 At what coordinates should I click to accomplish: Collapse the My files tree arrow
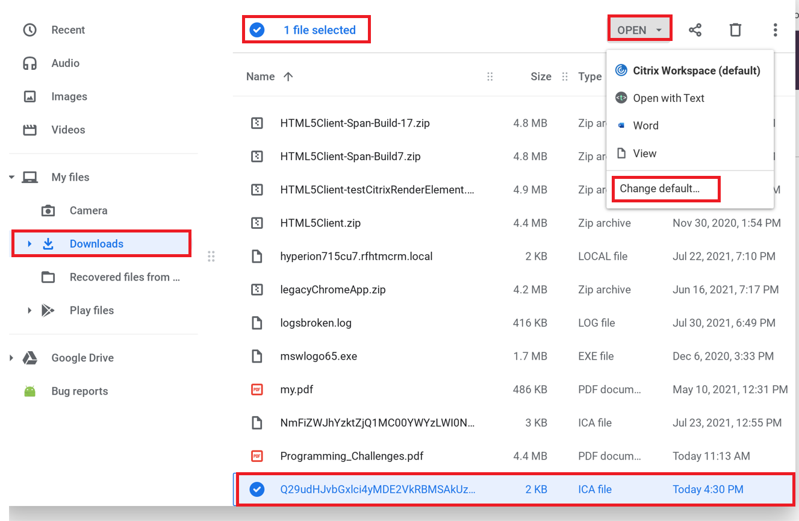pos(11,178)
